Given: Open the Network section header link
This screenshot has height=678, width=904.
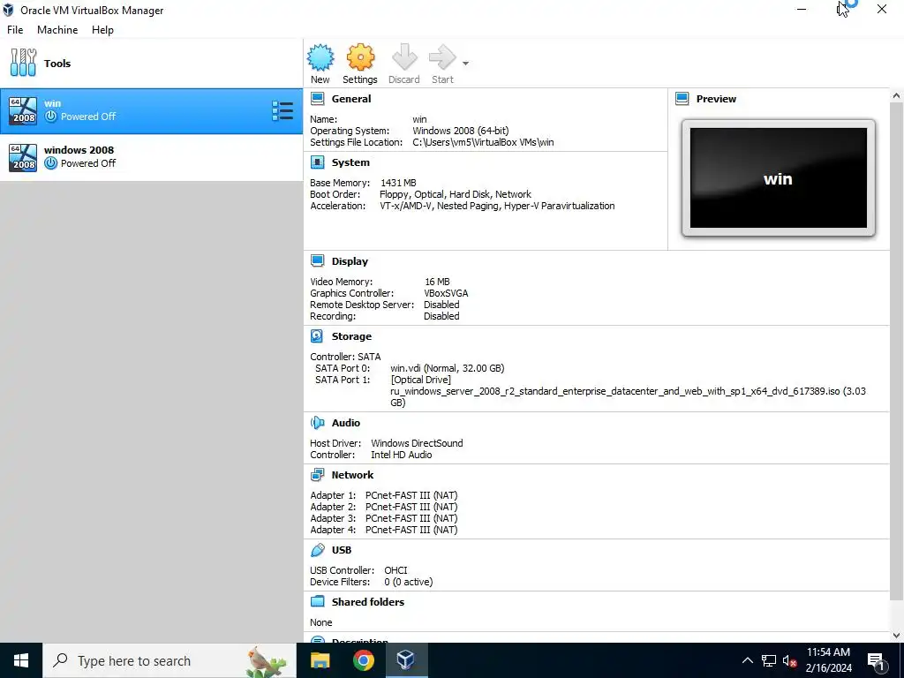Looking at the screenshot, I should 352,475.
